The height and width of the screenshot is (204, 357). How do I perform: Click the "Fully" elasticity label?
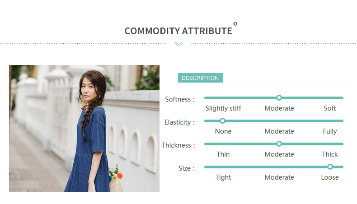point(330,131)
